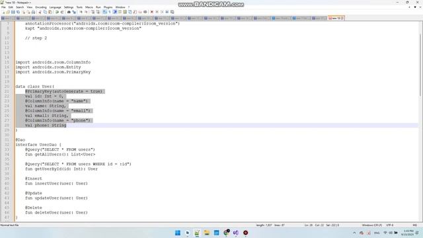Viewport: 423px width, 238px height.
Task: Open the tab list dropdown arrow in the menu bar
Action: pyautogui.click(x=415, y=7)
